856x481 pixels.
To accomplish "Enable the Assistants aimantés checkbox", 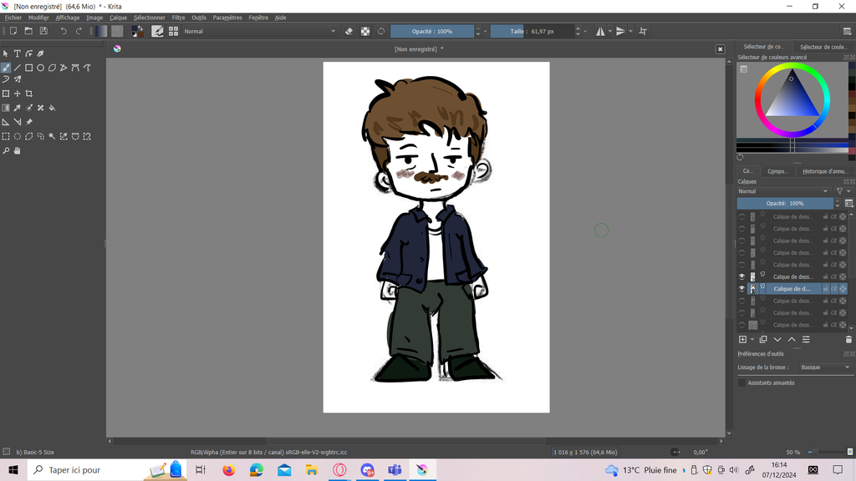I will (x=741, y=382).
